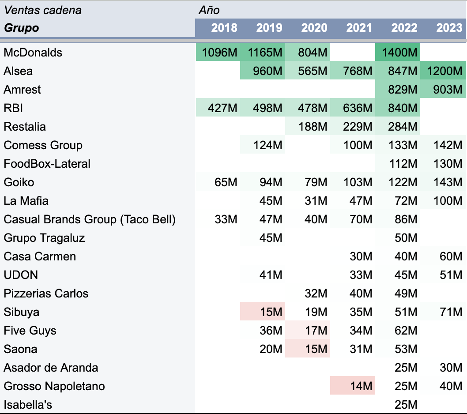Select the 2018 year column header
Image resolution: width=467 pixels, height=414 pixels.
(224, 28)
